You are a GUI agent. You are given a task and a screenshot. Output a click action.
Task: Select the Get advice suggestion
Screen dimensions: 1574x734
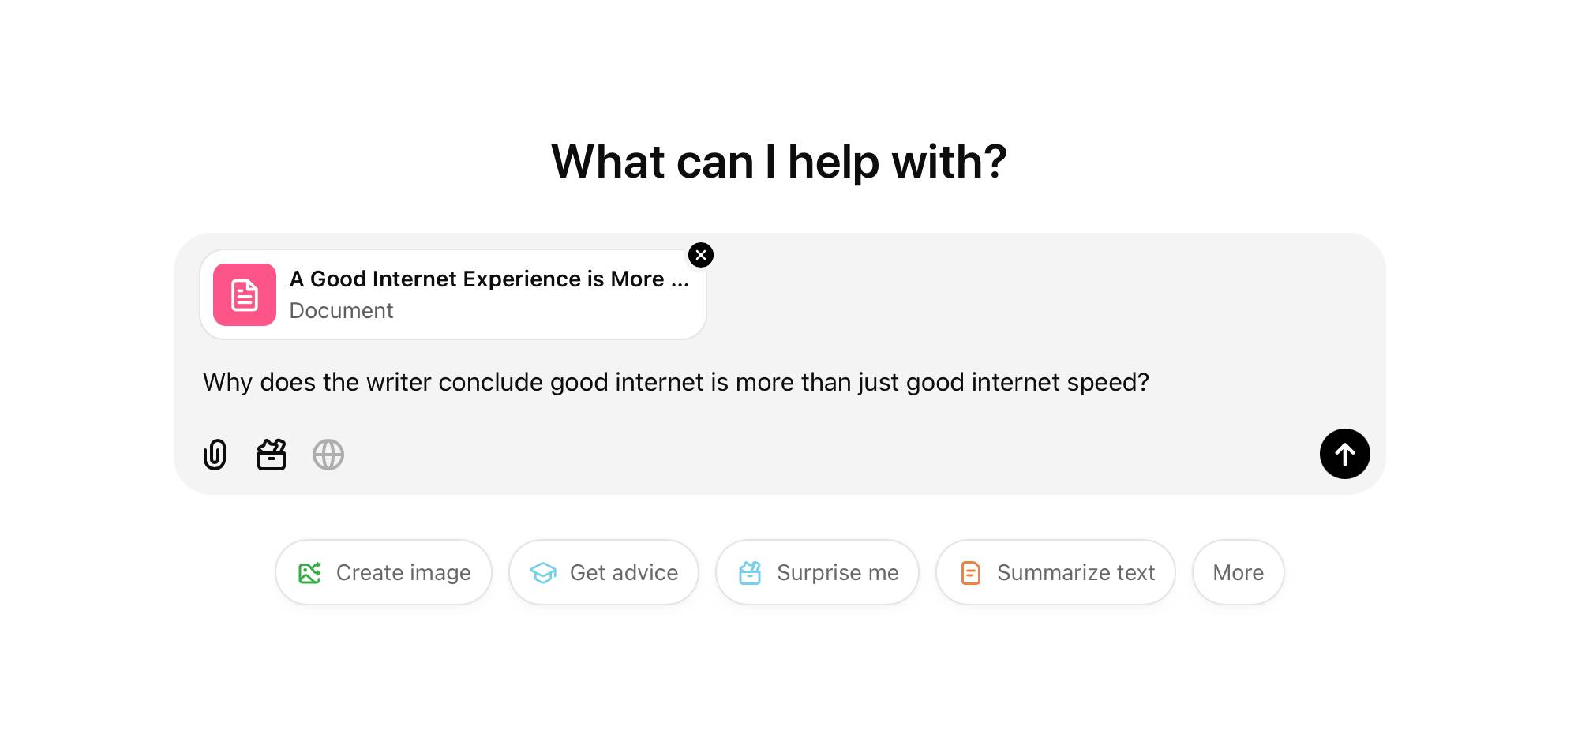604,572
